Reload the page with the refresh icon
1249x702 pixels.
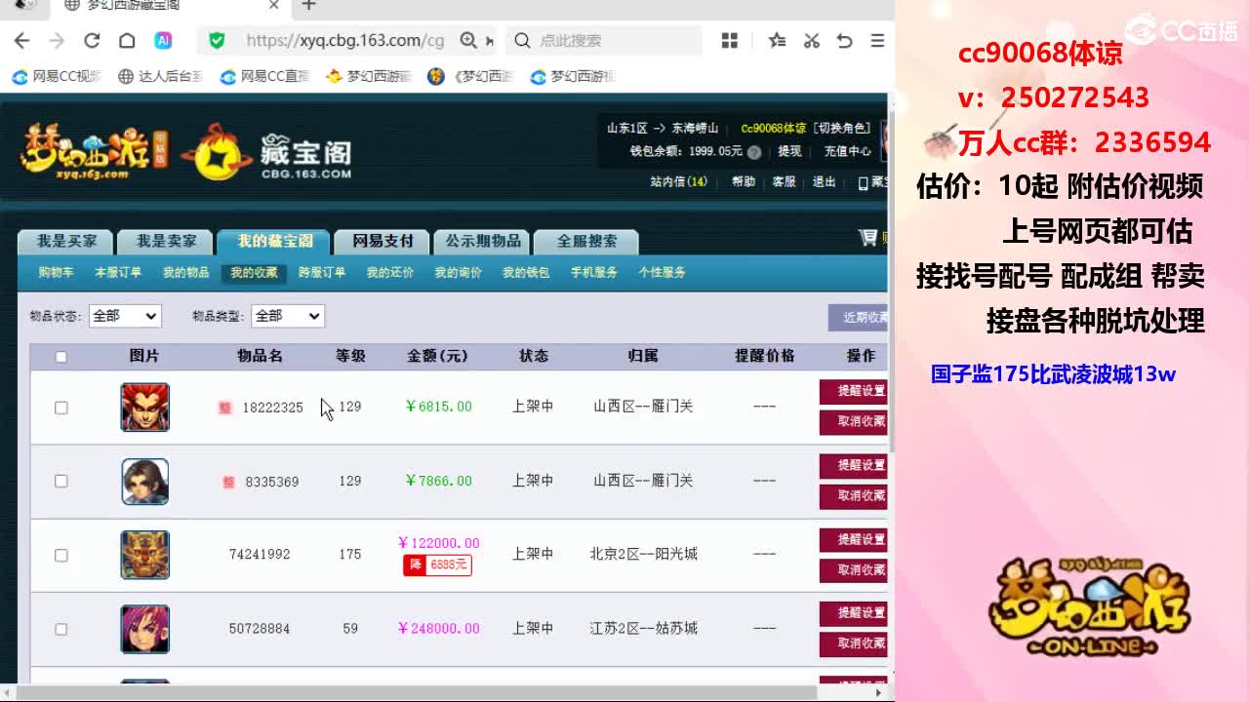92,40
